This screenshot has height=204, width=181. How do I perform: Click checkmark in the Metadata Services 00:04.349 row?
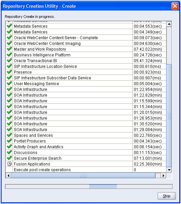[x=9, y=32]
